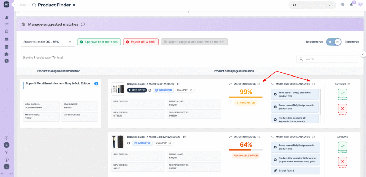Open the Actions menu lines icon
This screenshot has height=177, width=366.
pos(349,84)
